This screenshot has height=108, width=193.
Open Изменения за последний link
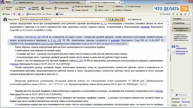(182, 52)
